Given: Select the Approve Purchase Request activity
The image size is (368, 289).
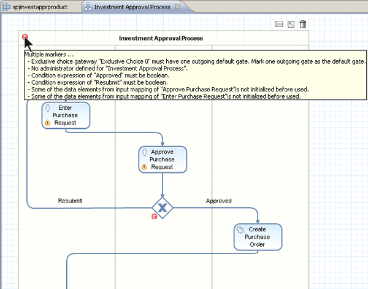Looking at the screenshot, I should 163,159.
